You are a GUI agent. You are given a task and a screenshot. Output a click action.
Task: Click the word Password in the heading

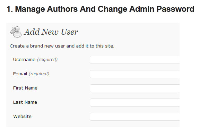[x=175, y=9]
